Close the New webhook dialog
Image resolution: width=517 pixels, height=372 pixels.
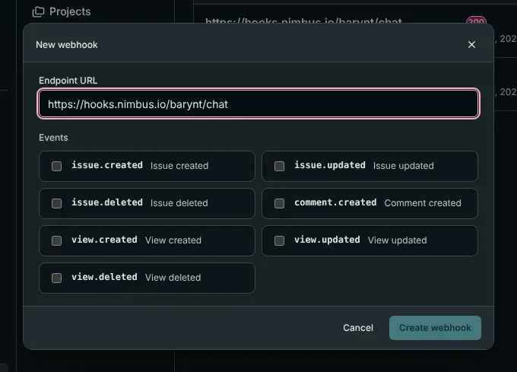coord(471,45)
